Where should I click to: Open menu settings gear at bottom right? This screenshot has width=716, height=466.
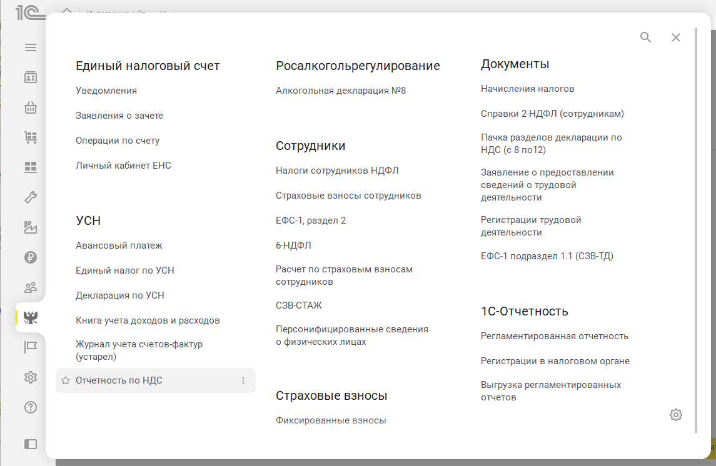[675, 415]
